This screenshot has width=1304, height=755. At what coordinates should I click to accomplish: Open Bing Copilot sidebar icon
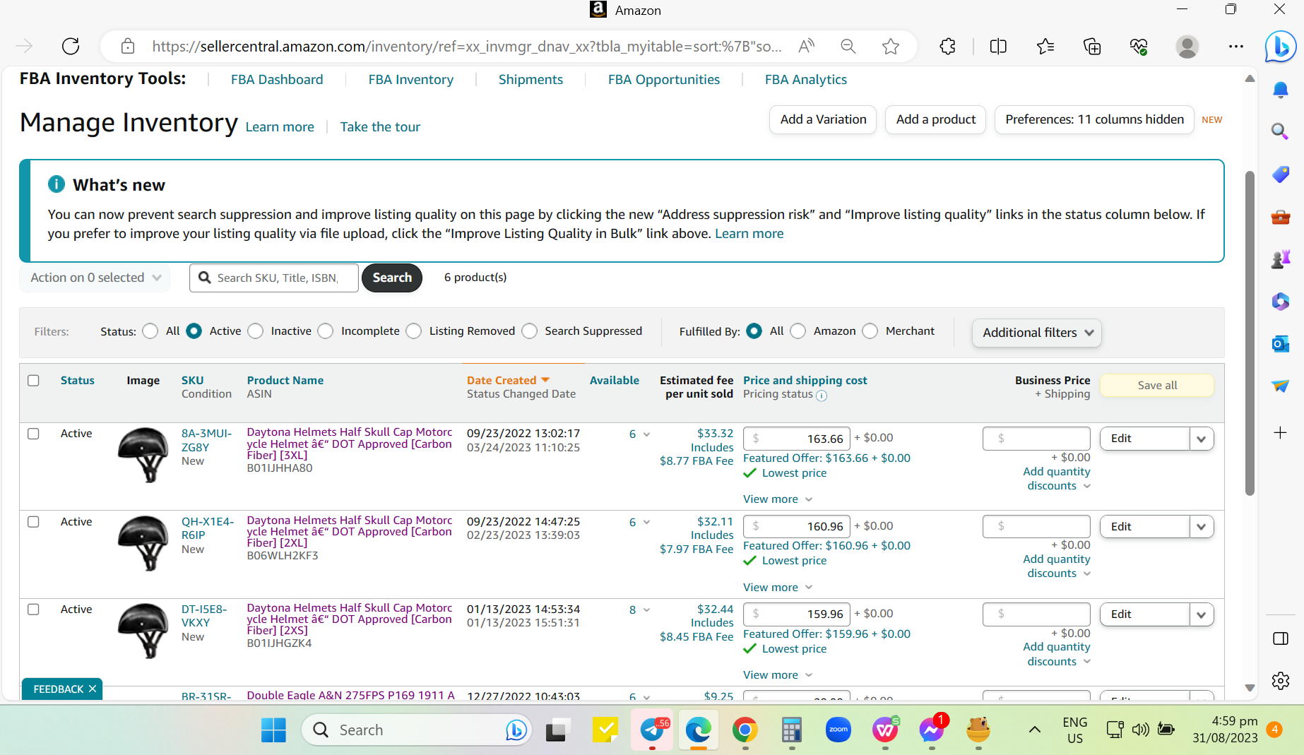pos(1280,47)
